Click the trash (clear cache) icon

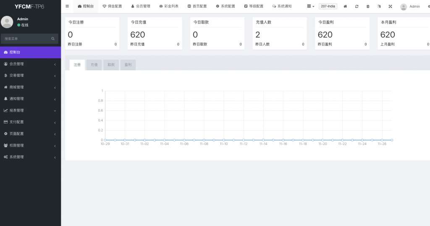[368, 7]
